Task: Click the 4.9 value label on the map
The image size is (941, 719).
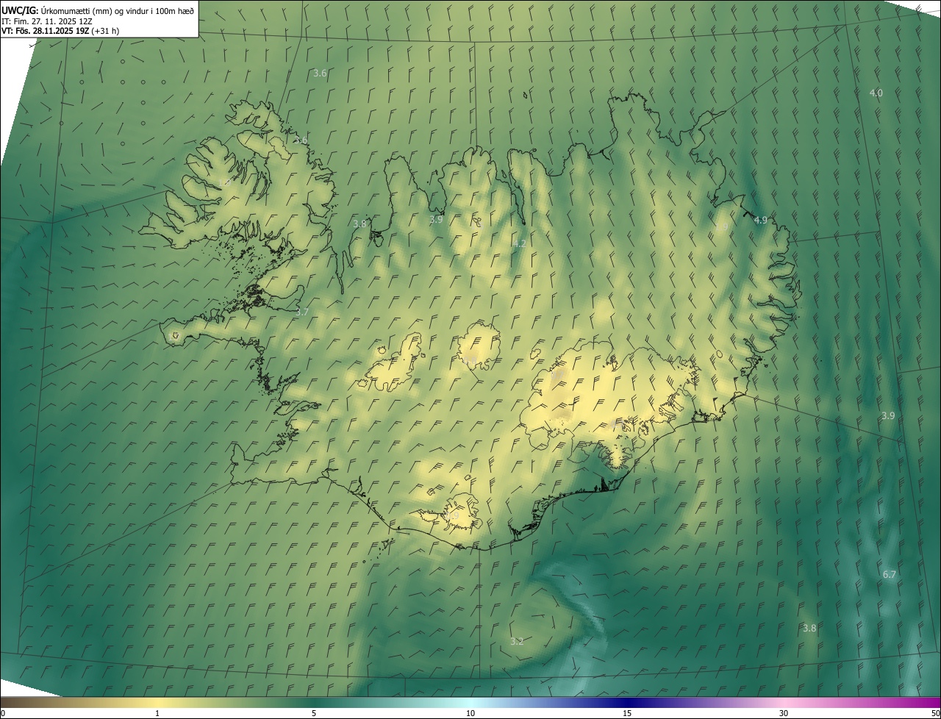Action: [761, 220]
